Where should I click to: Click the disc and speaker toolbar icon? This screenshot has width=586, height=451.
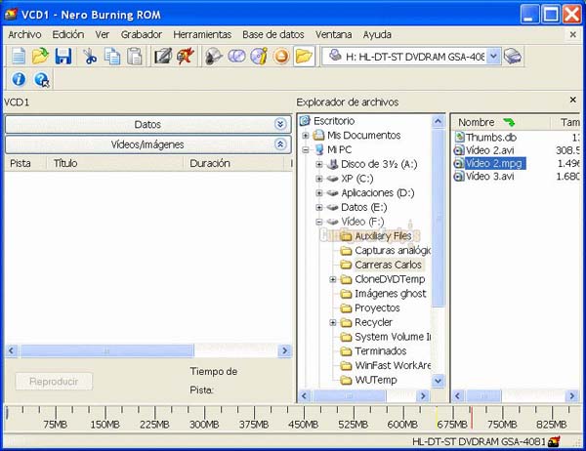(x=213, y=57)
